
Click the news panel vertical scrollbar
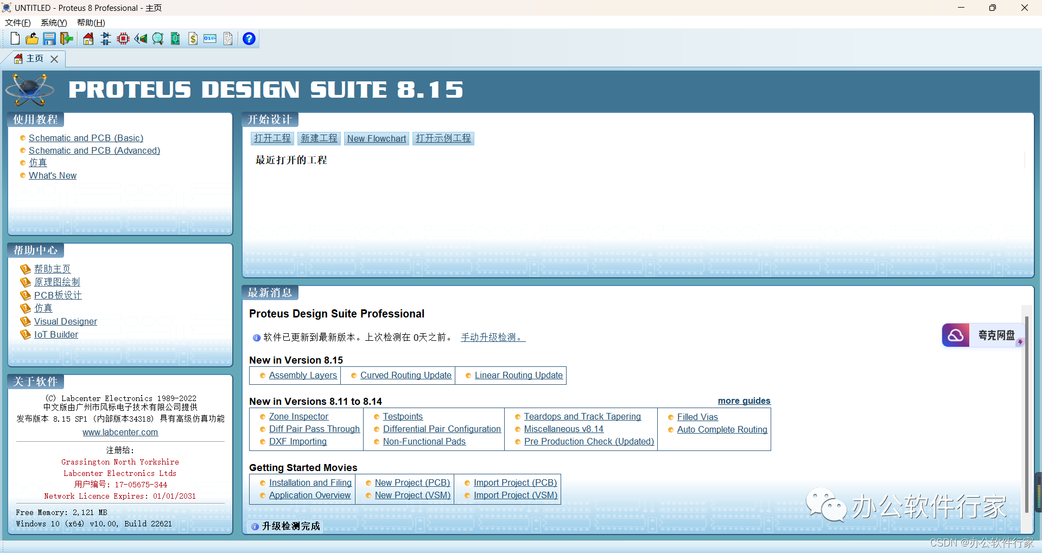coord(1026,415)
